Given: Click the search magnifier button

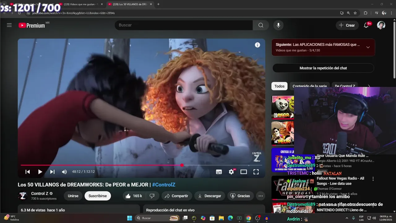Looking at the screenshot, I should pyautogui.click(x=261, y=25).
